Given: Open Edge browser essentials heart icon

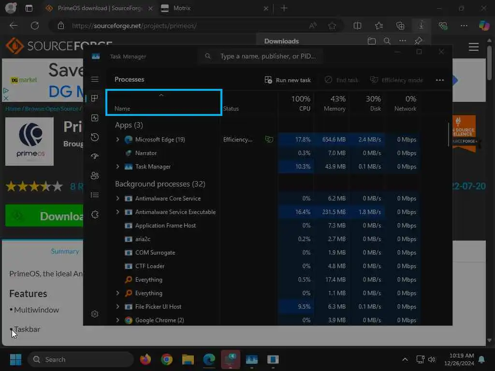Looking at the screenshot, I should pyautogui.click(x=443, y=26).
